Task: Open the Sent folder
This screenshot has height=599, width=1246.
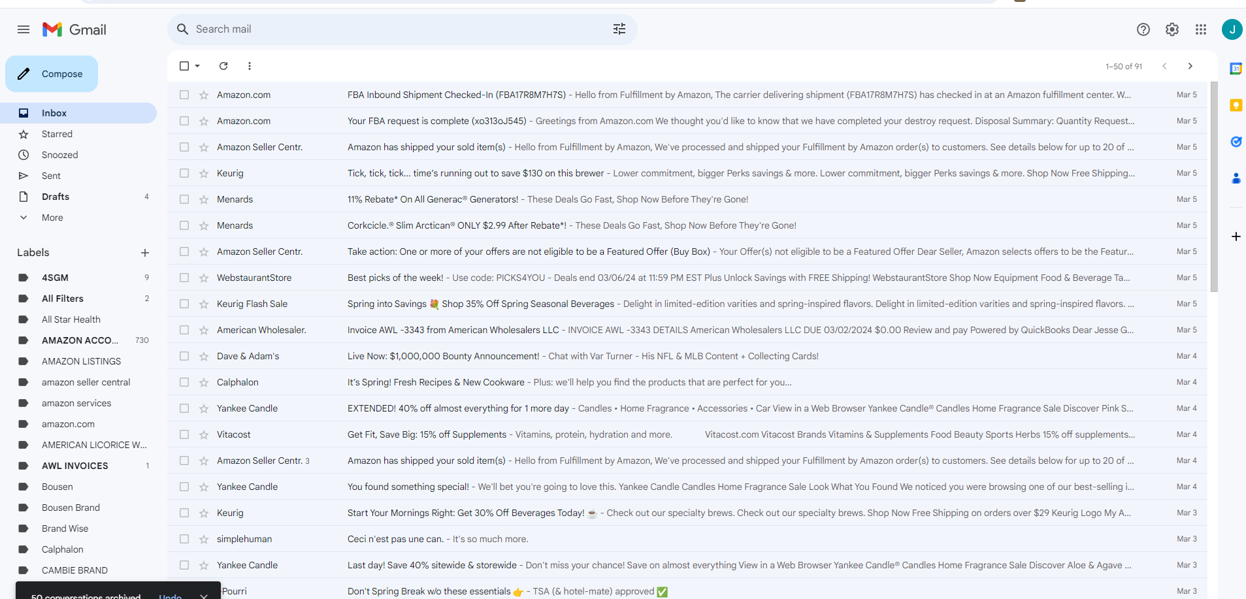Action: pyautogui.click(x=78, y=176)
